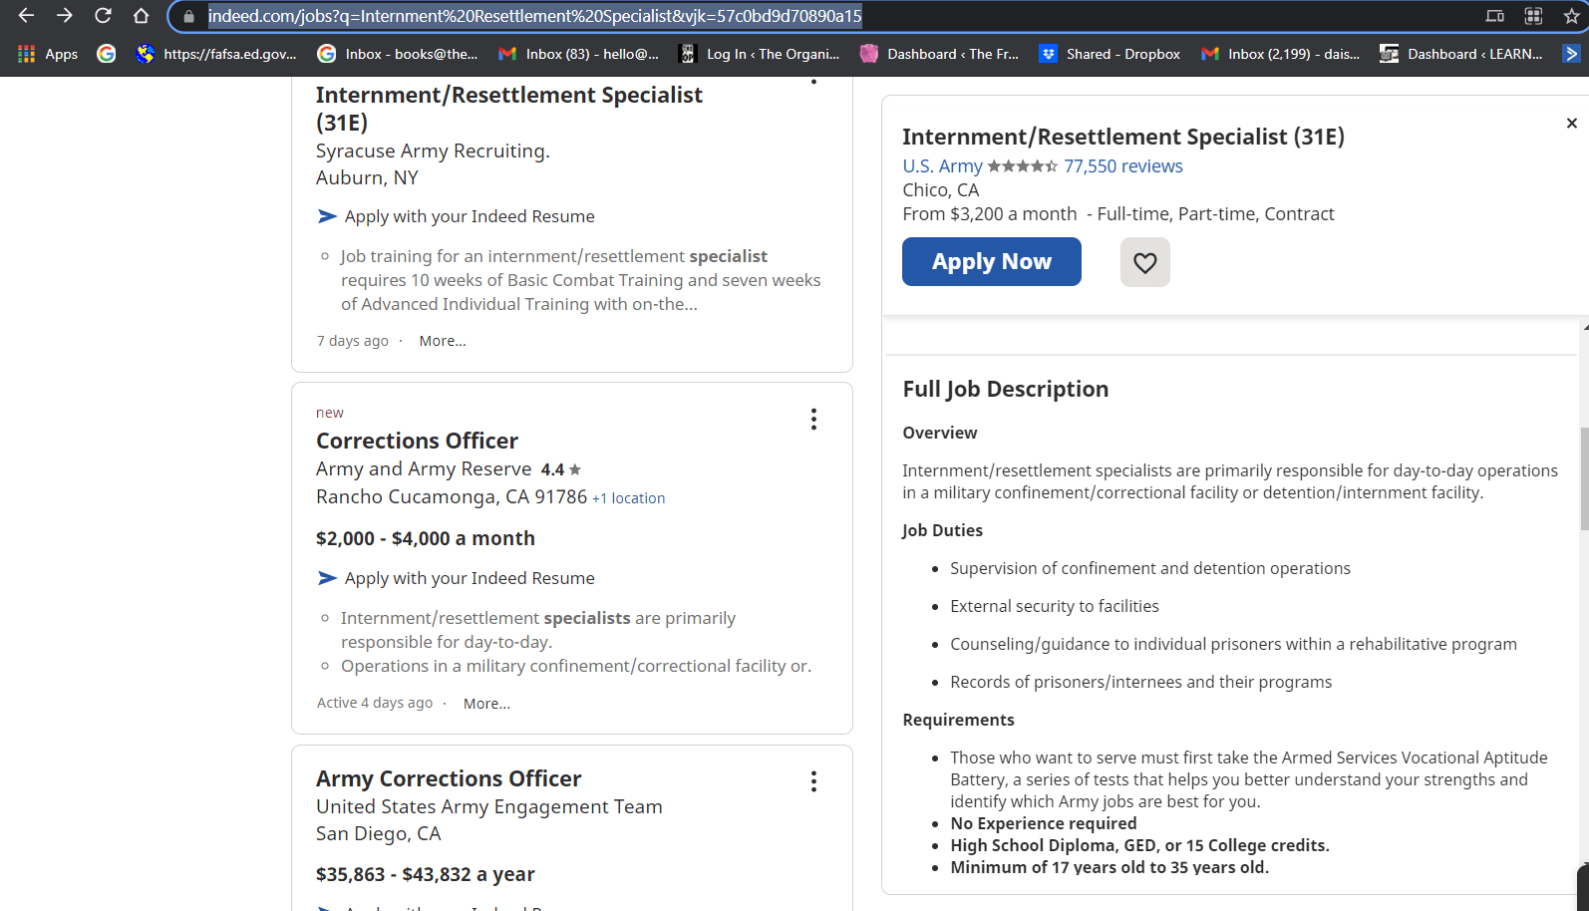Show the +1 location link for Corrections Officer
1589x911 pixels.
point(628,498)
